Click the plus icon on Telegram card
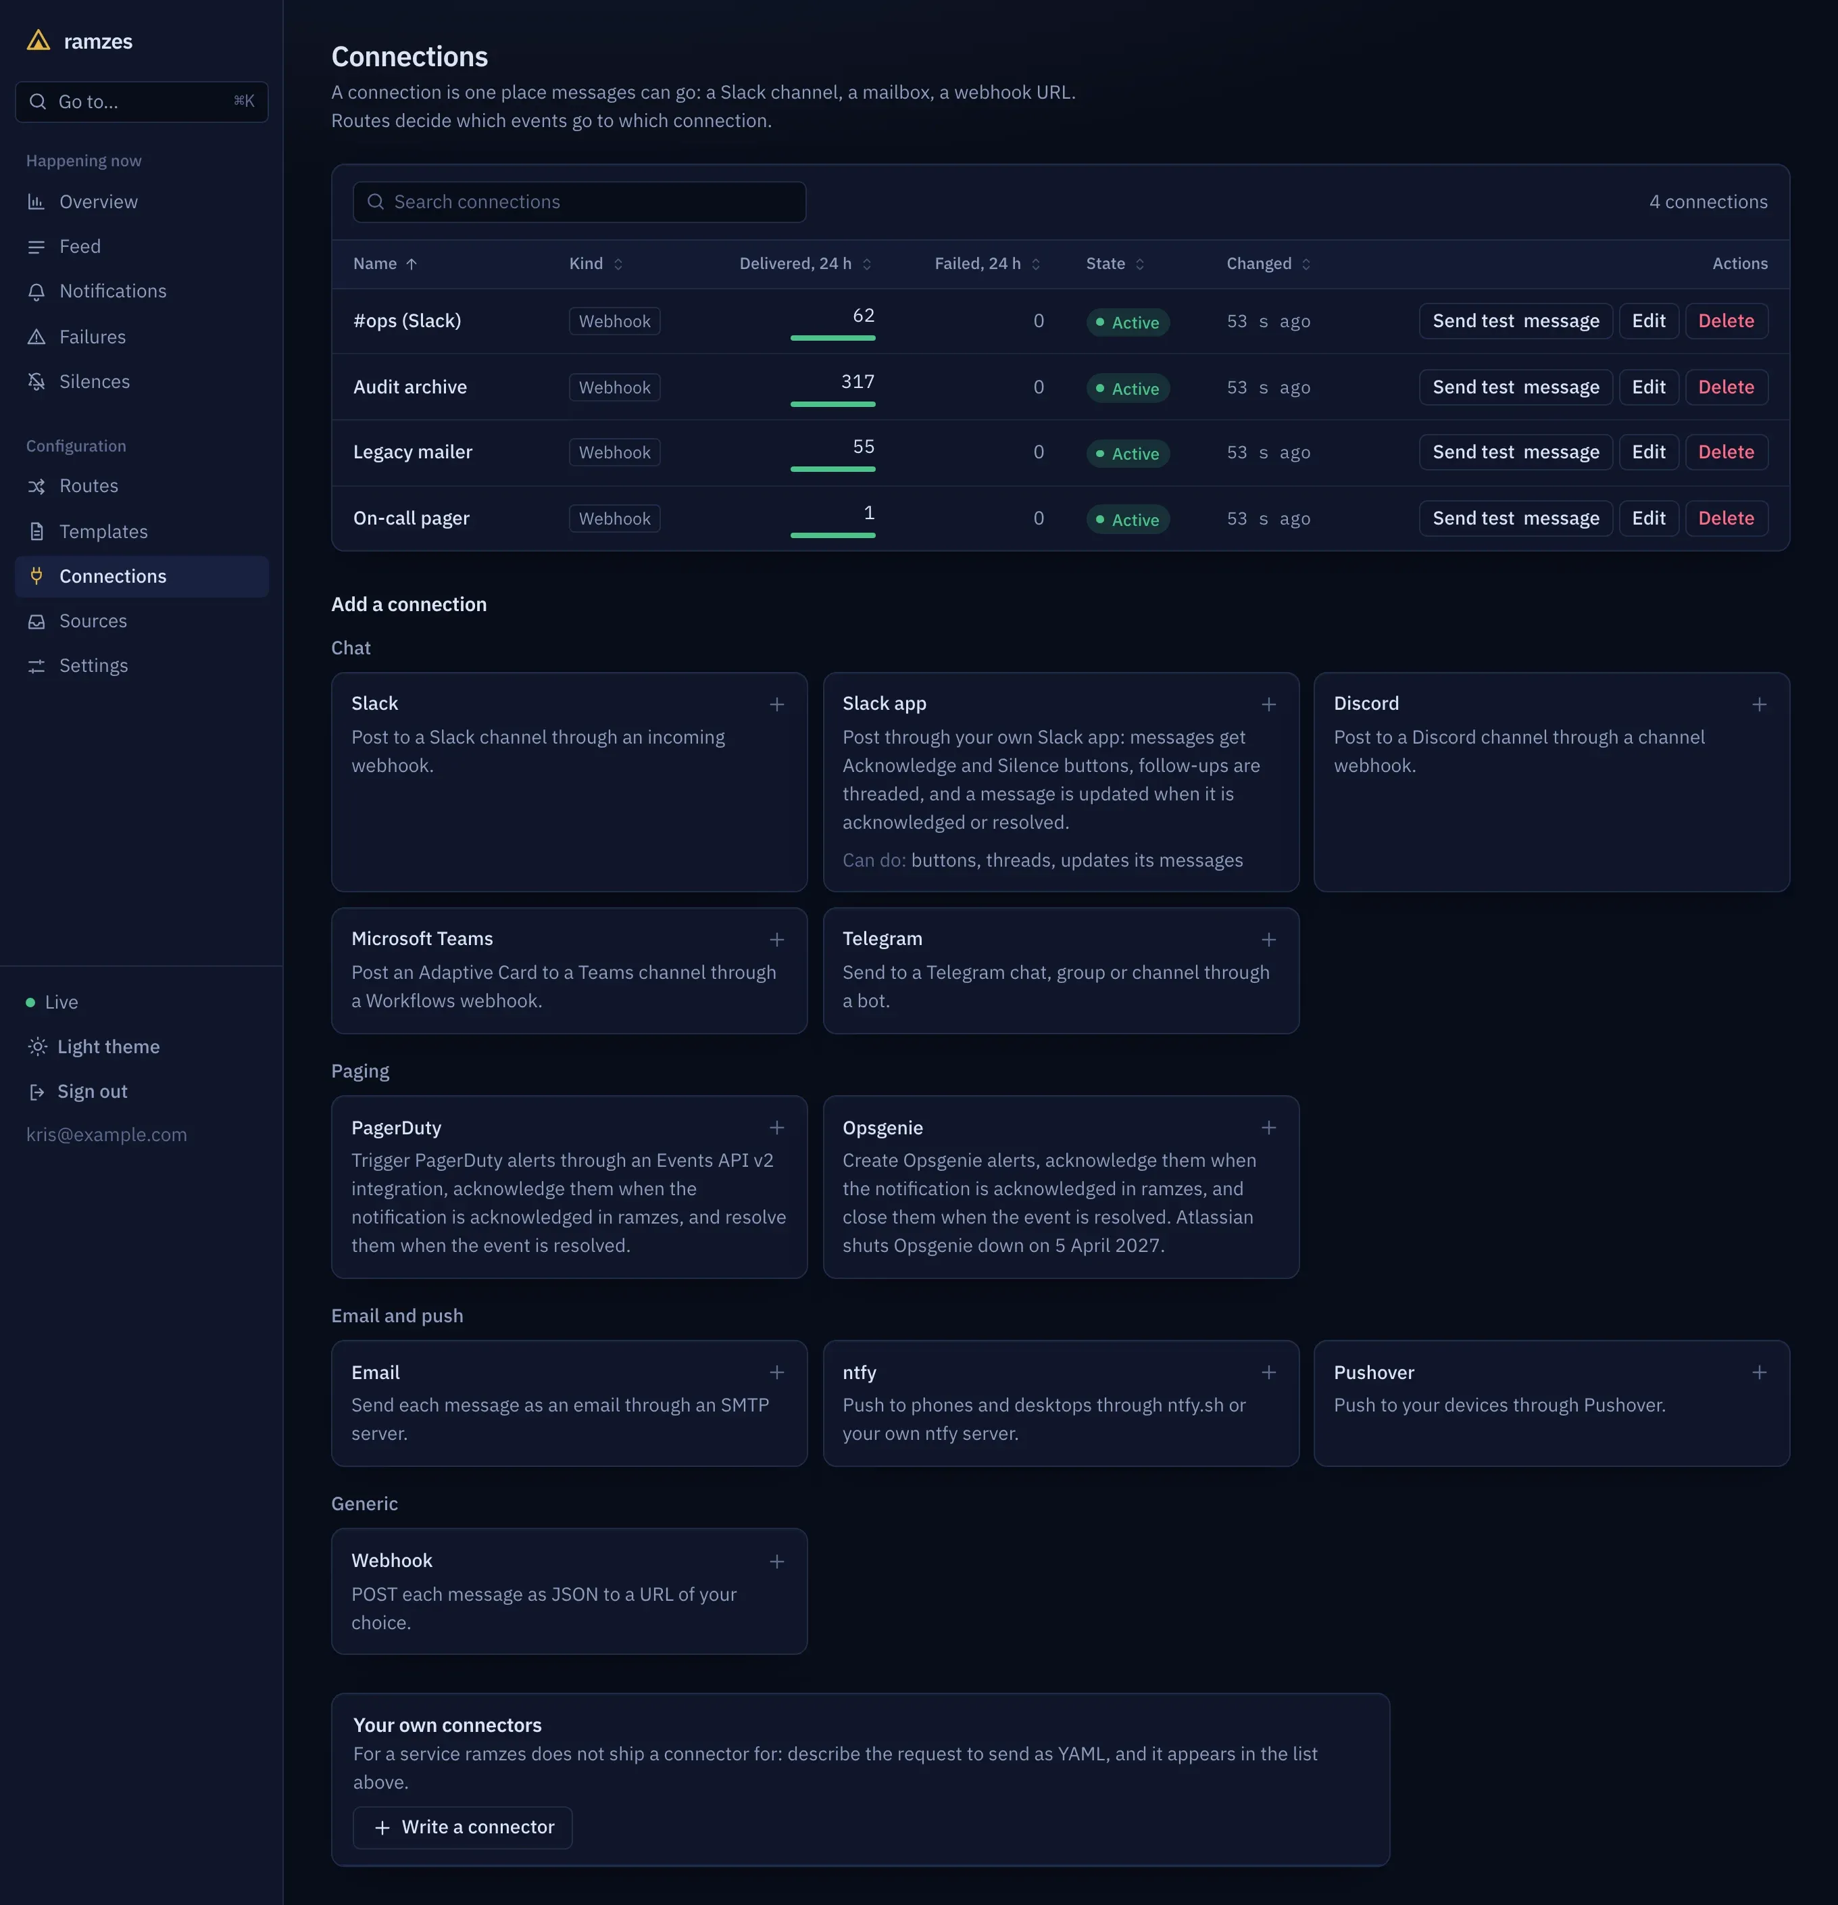Screen dimensions: 1838x1905 (x=1268, y=939)
